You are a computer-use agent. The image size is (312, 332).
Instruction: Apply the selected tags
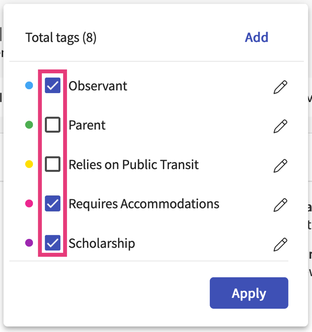(249, 293)
